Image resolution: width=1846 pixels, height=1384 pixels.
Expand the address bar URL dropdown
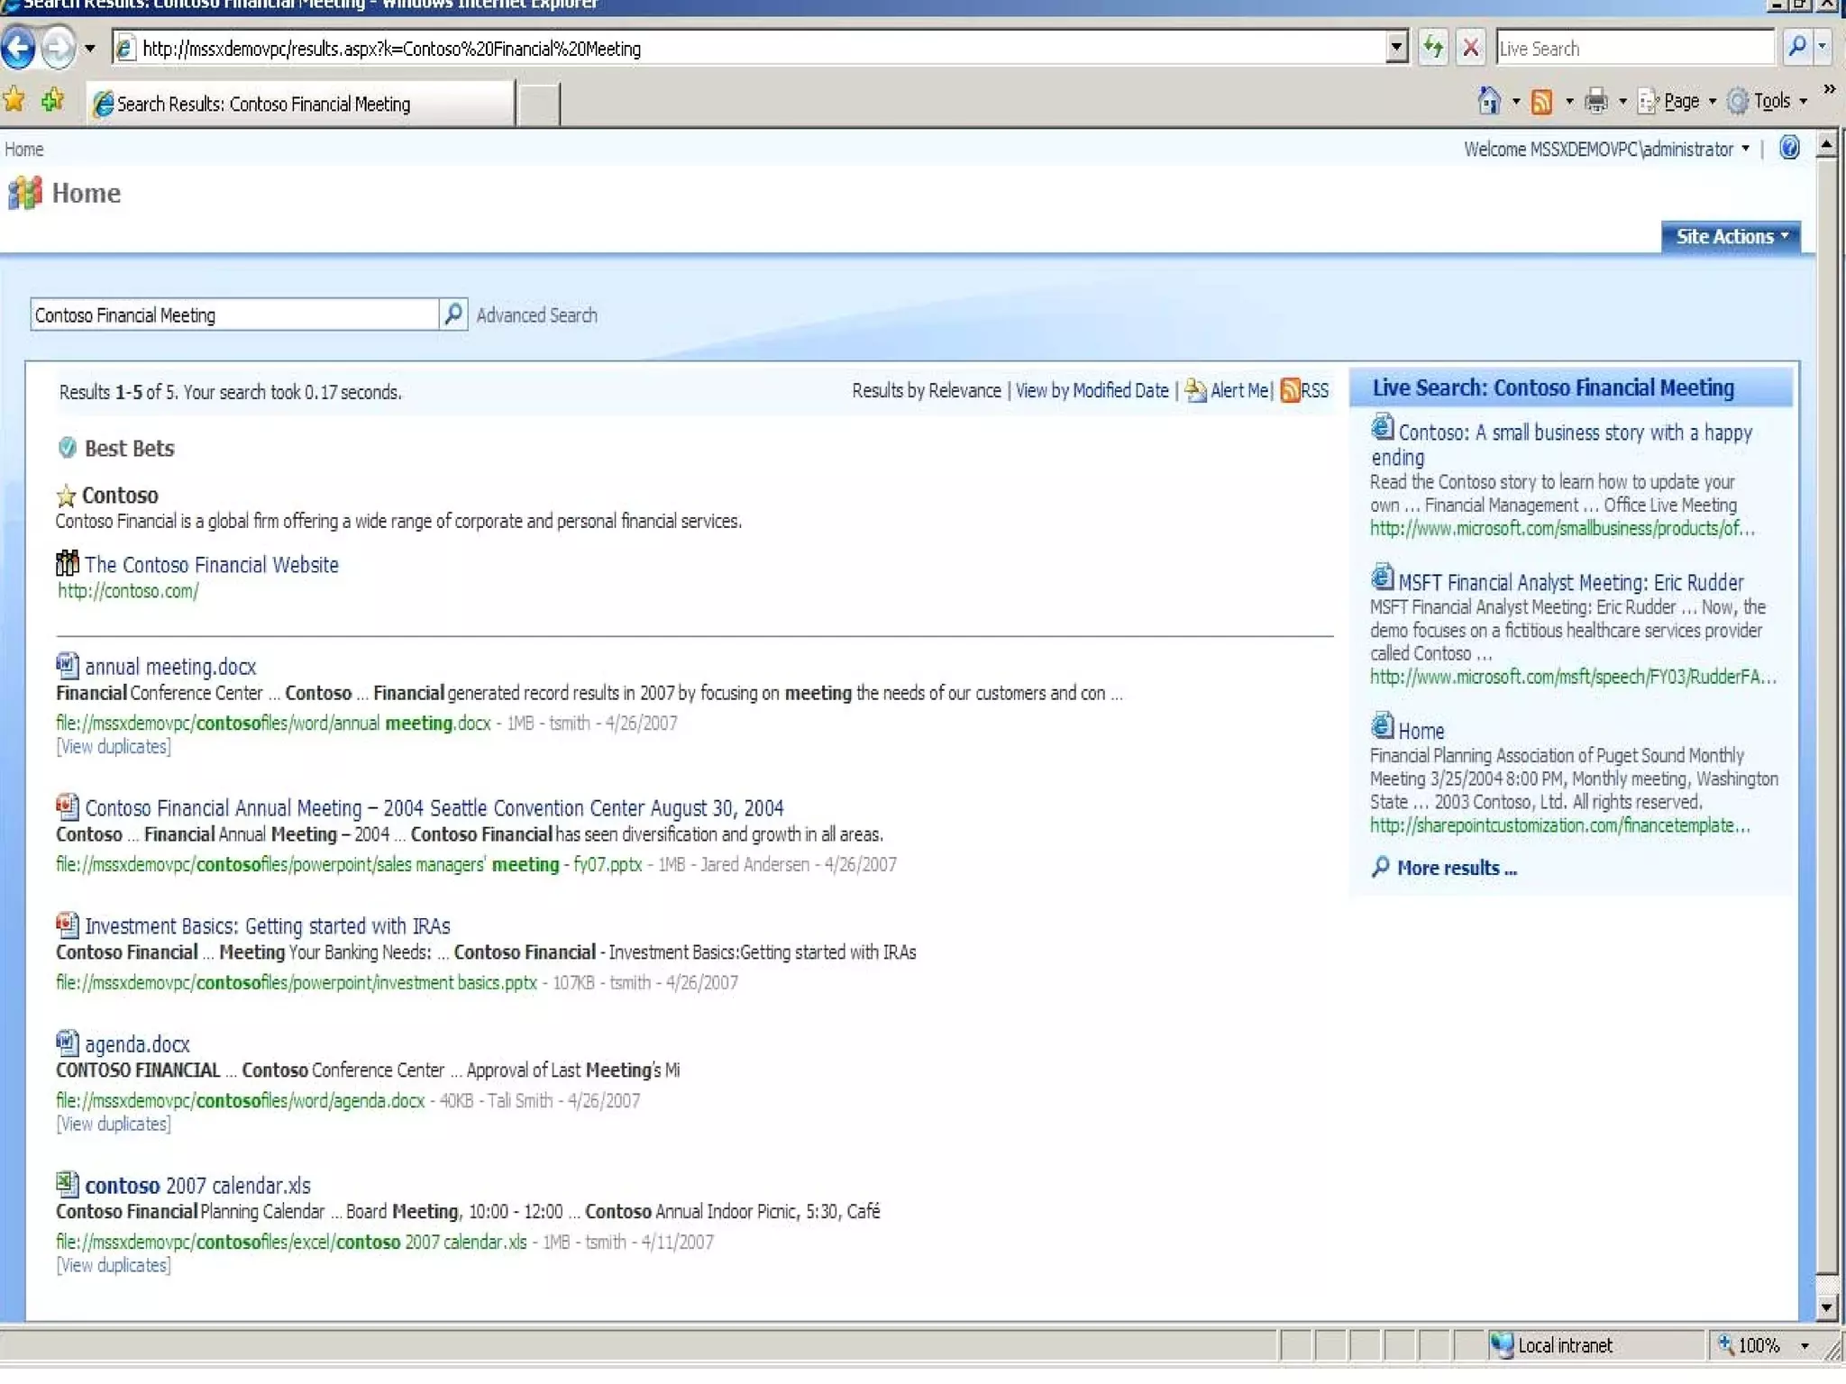pyautogui.click(x=1396, y=47)
